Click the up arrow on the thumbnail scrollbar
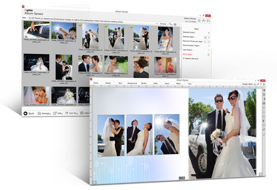This screenshot has width=277, height=190. tap(180, 28)
